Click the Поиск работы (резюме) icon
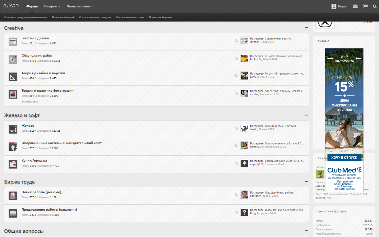 [x=13, y=196]
